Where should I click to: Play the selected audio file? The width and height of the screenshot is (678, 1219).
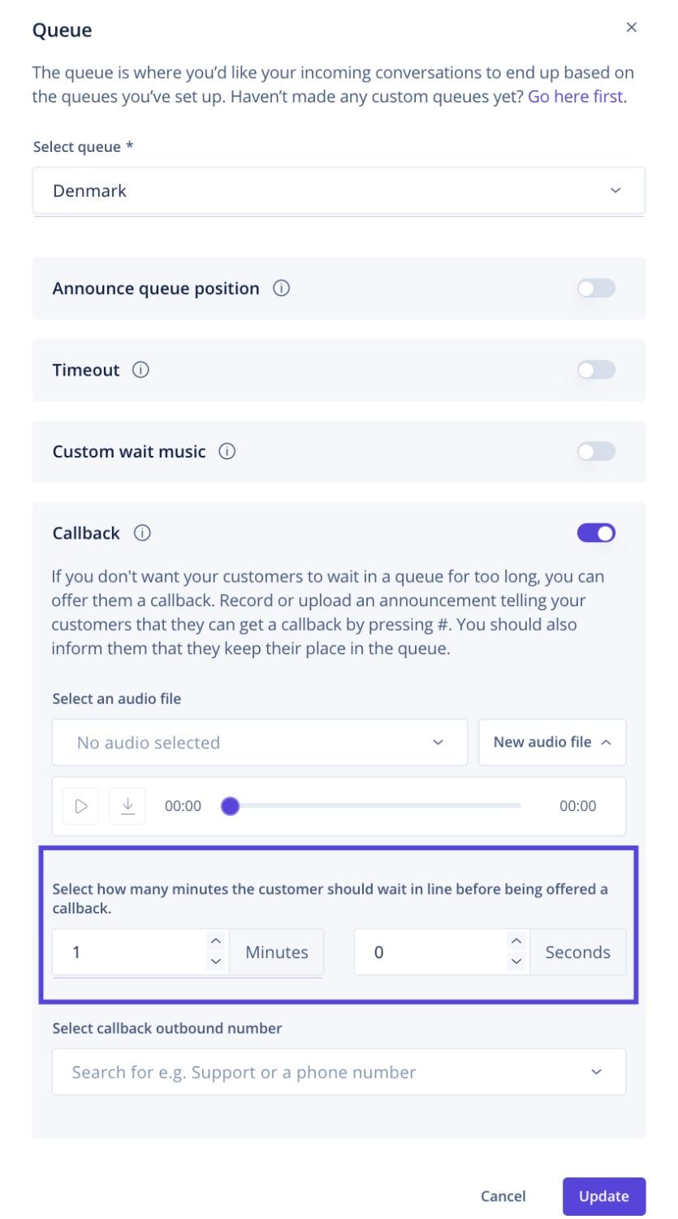point(80,806)
